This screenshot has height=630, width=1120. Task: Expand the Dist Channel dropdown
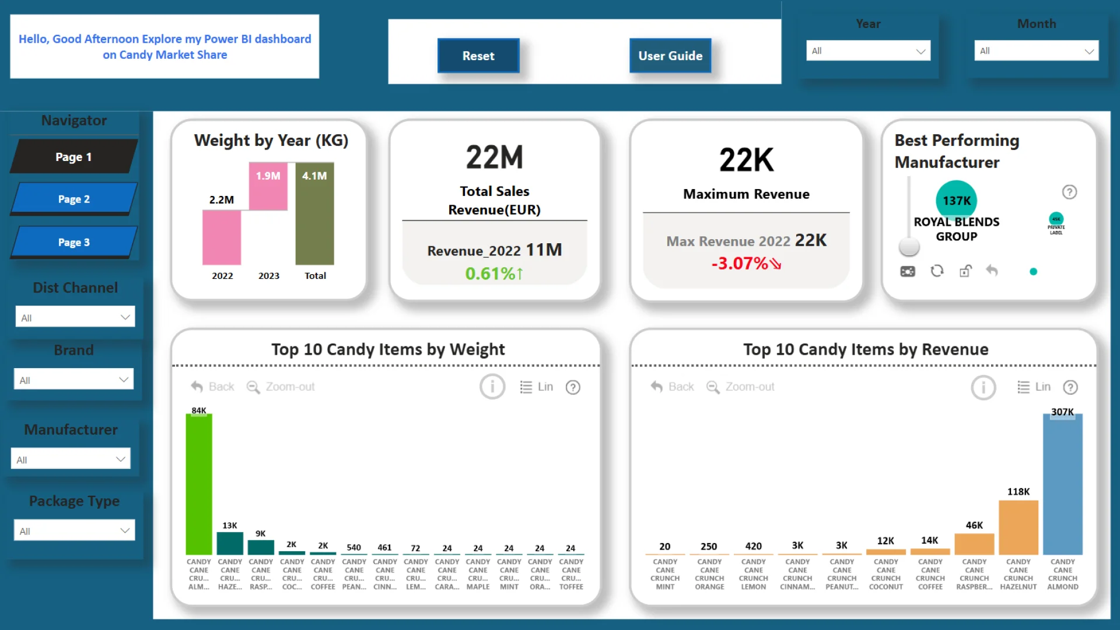[x=75, y=317]
